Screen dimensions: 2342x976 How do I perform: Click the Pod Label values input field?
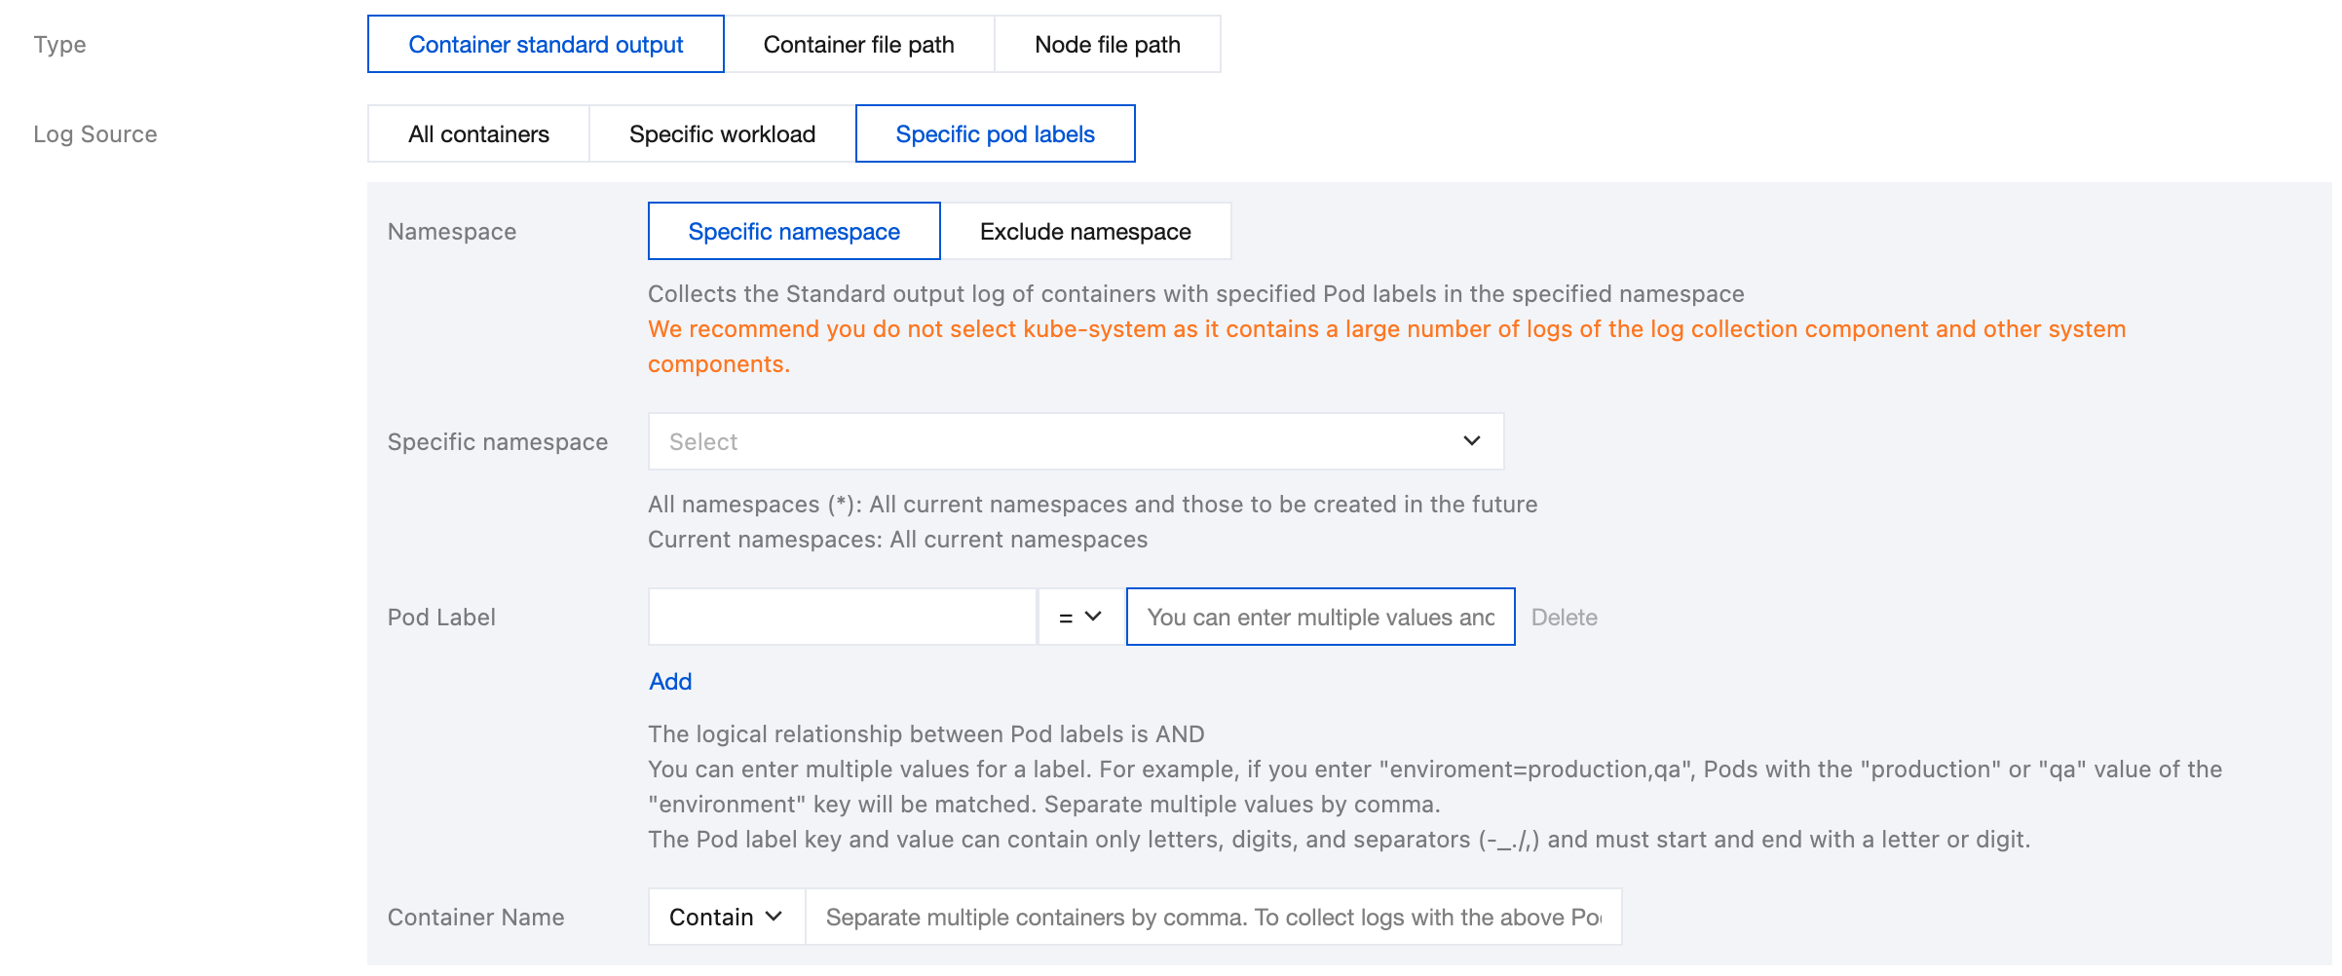click(1320, 617)
